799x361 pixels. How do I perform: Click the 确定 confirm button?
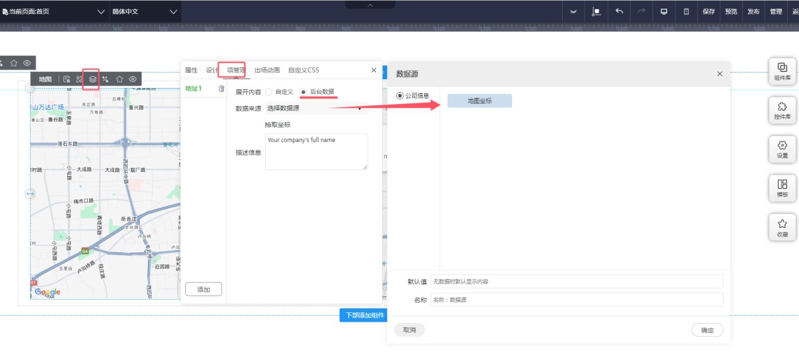[x=707, y=330]
